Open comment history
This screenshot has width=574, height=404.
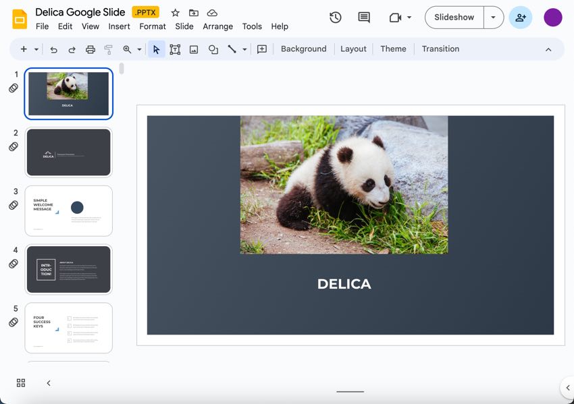pos(363,17)
